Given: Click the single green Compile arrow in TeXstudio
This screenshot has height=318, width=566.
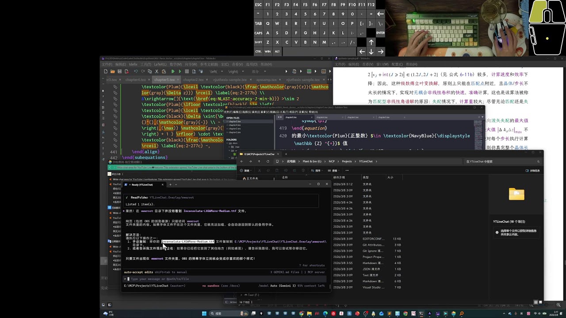Looking at the screenshot, I should coord(180,72).
